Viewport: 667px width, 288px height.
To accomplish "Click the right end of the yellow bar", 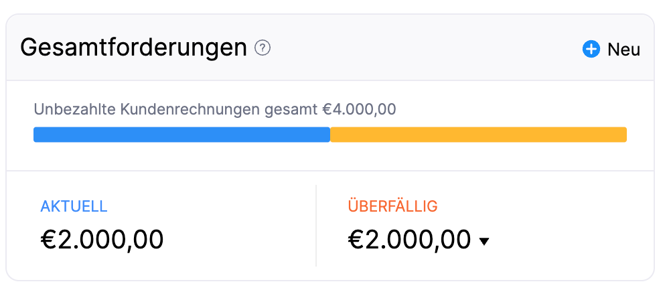I will 623,135.
